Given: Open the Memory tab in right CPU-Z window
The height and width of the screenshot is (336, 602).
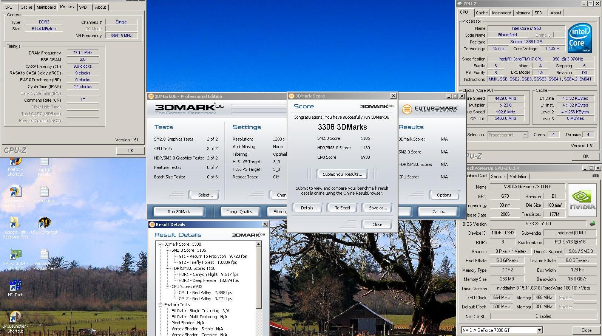Looking at the screenshot, I should [x=522, y=13].
